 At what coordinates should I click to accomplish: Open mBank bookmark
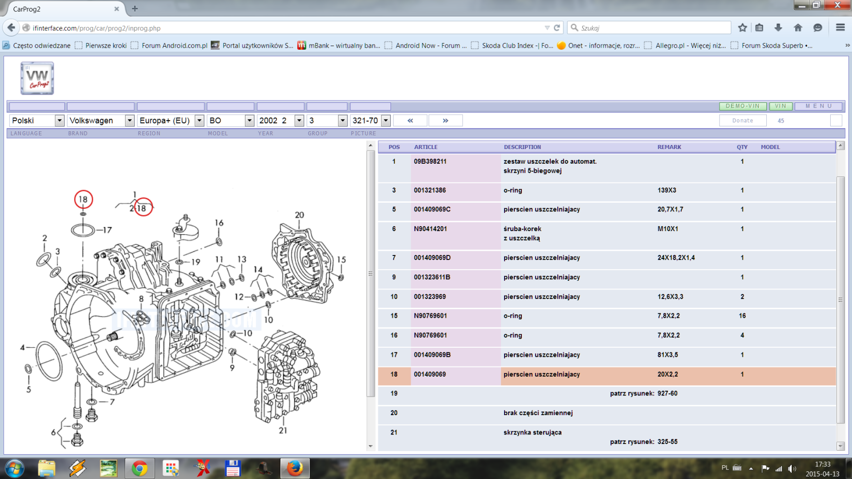pos(338,45)
